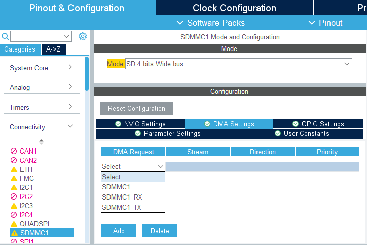Image resolution: width=367 pixels, height=248 pixels.
Task: Click the Add DMA request button
Action: tap(119, 231)
